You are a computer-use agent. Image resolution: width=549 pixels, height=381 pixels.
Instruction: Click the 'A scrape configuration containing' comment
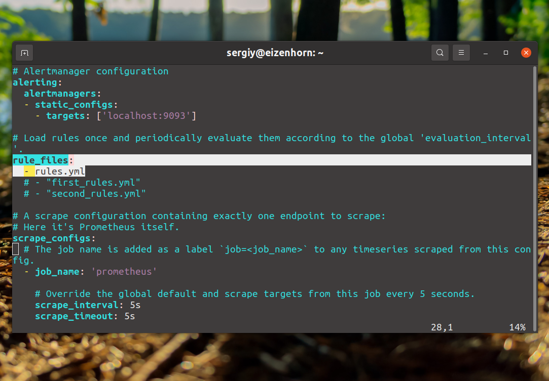[x=199, y=216]
